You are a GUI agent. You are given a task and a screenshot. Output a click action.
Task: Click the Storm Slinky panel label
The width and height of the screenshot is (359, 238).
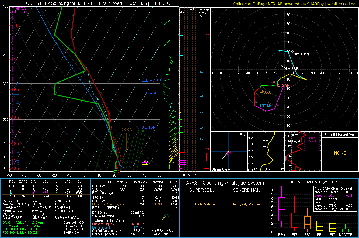(221, 170)
